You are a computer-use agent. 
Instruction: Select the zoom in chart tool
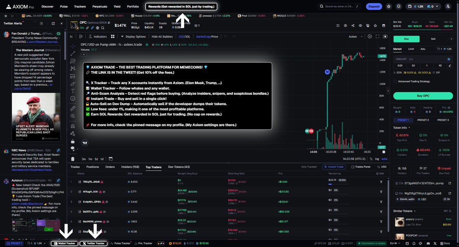click(73, 116)
